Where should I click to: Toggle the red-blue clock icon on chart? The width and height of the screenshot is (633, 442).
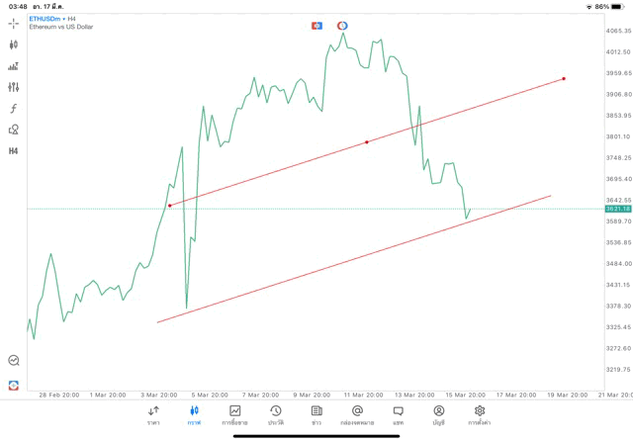tap(342, 26)
